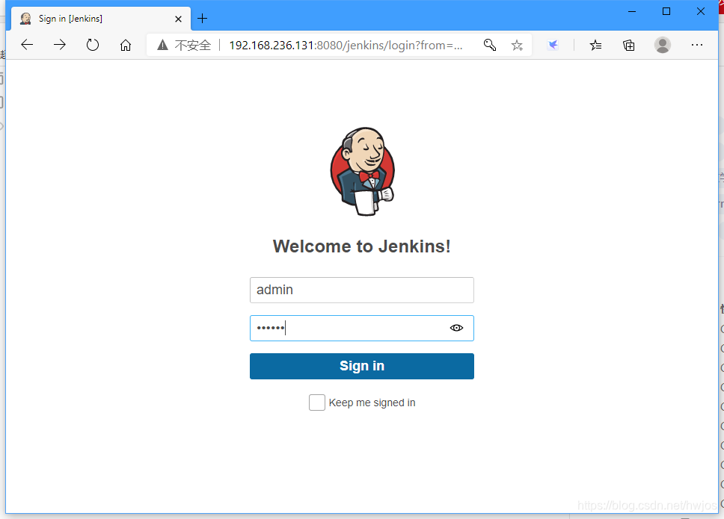The image size is (724, 519).
Task: Click the 不安全 security label
Action: coord(192,45)
